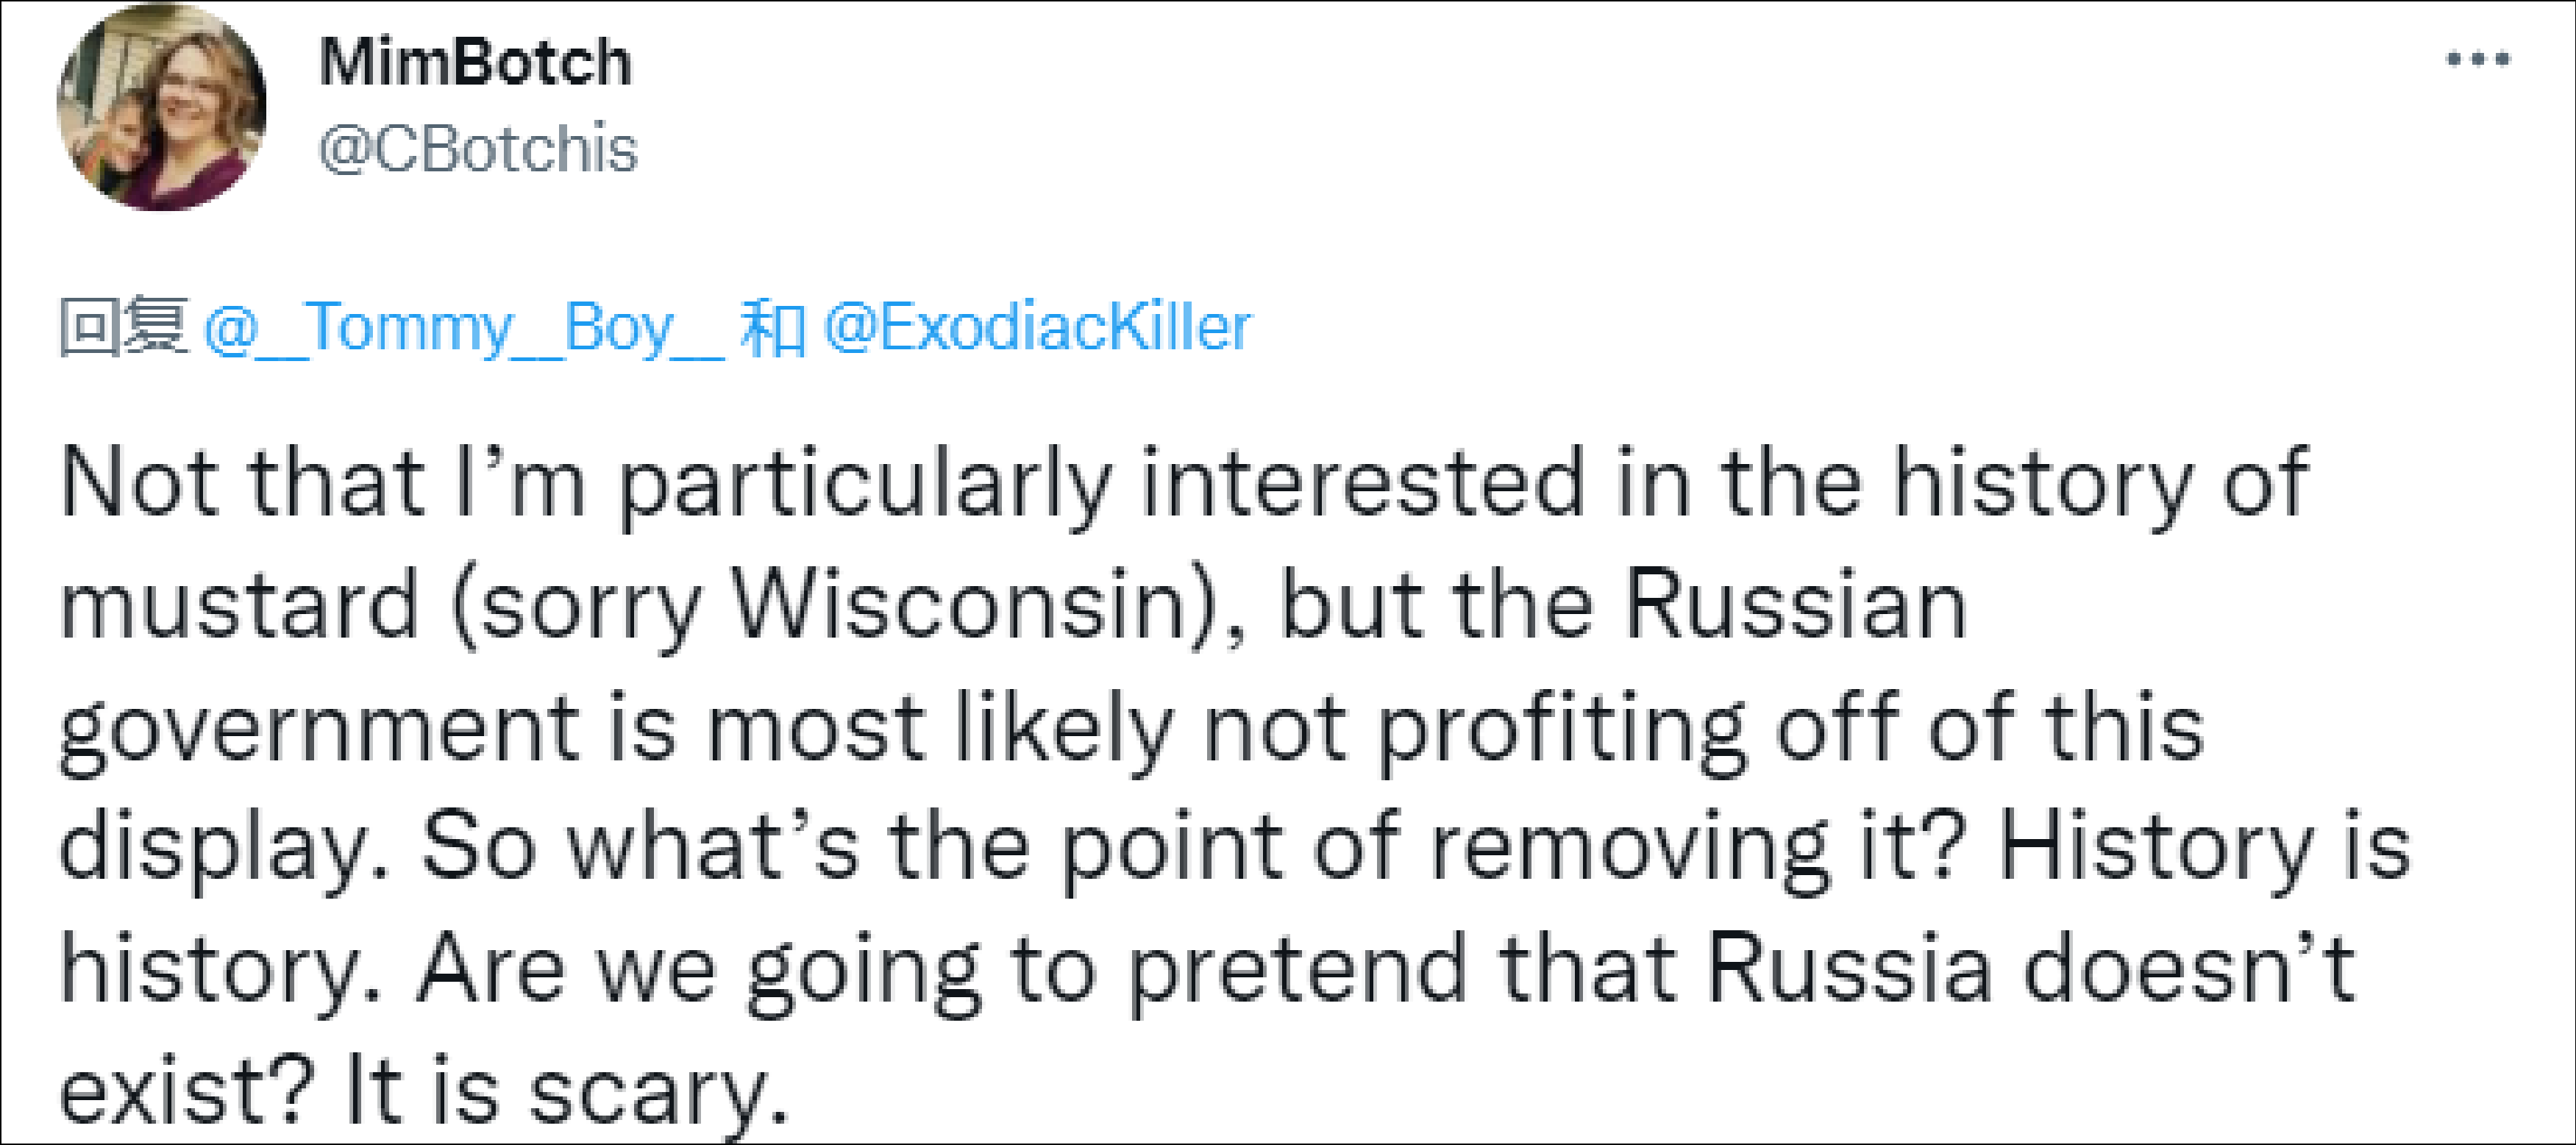2576x1145 pixels.
Task: Click the 回复 reply label
Action: [123, 327]
